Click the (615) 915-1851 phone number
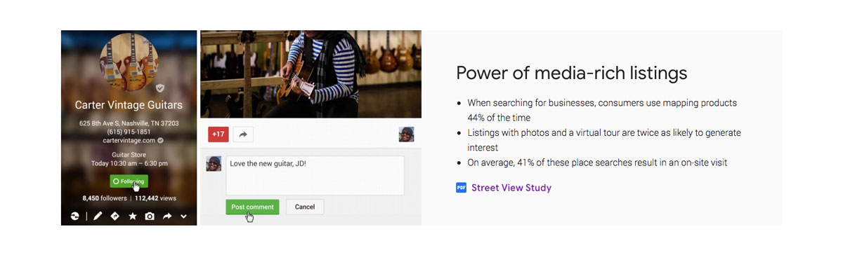843x255 pixels. (129, 132)
